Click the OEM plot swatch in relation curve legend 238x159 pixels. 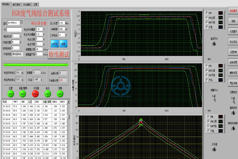pyautogui.click(x=221, y=117)
